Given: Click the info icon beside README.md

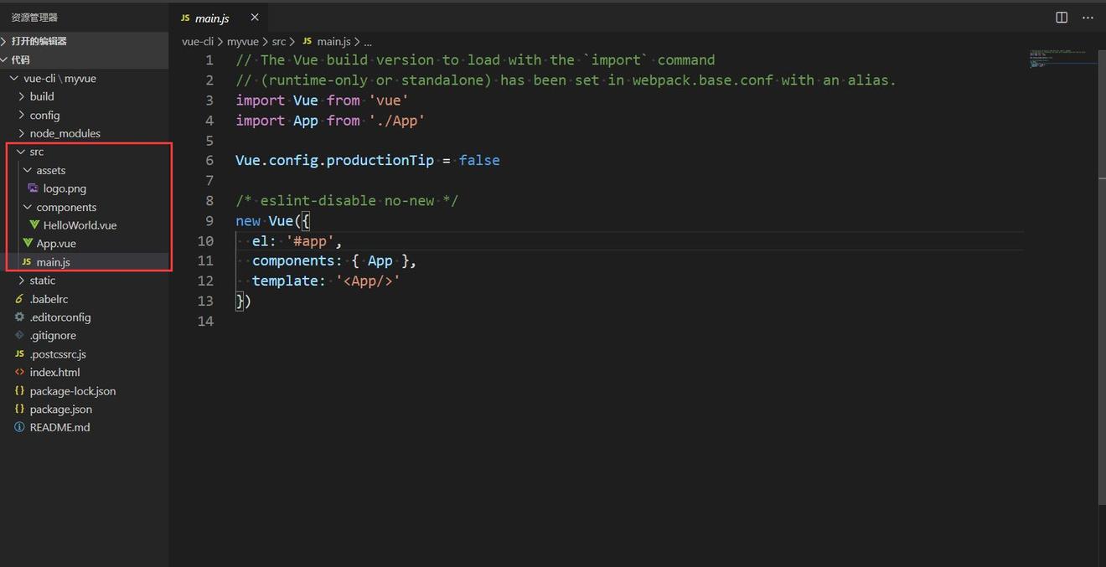Looking at the screenshot, I should [19, 427].
